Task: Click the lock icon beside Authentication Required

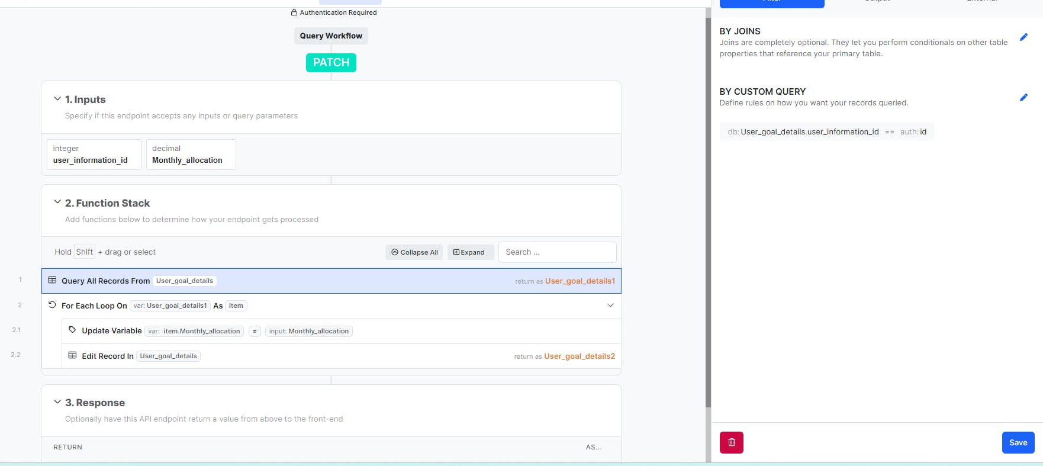Action: coord(294,12)
